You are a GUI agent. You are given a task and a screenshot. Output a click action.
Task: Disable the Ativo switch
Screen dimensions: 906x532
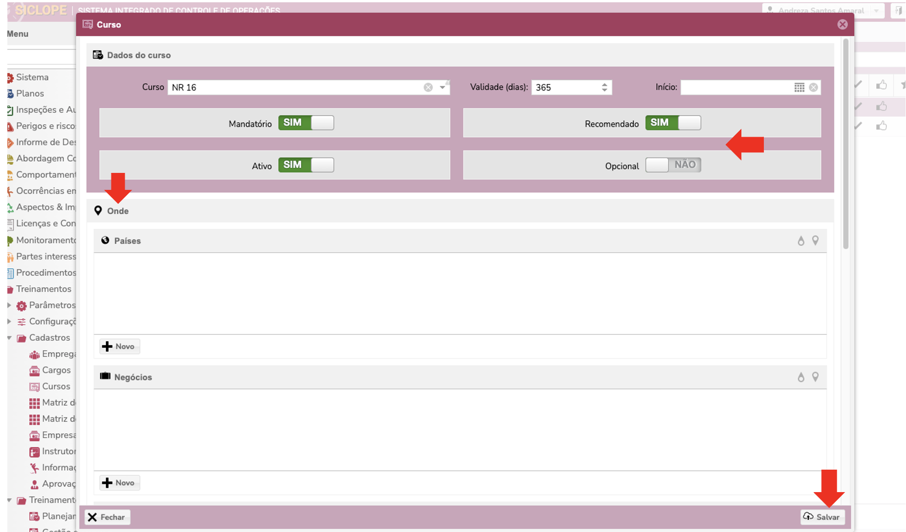[306, 165]
